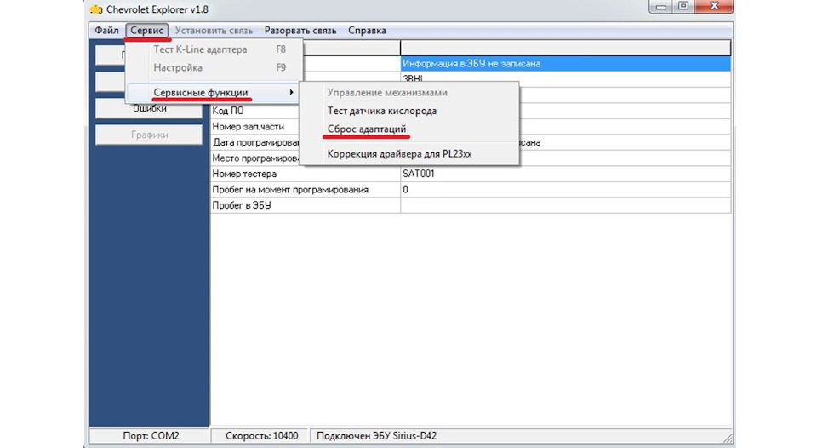This screenshot has height=448, width=817.
Task: Choose Настройка menu entry
Action: (214, 68)
